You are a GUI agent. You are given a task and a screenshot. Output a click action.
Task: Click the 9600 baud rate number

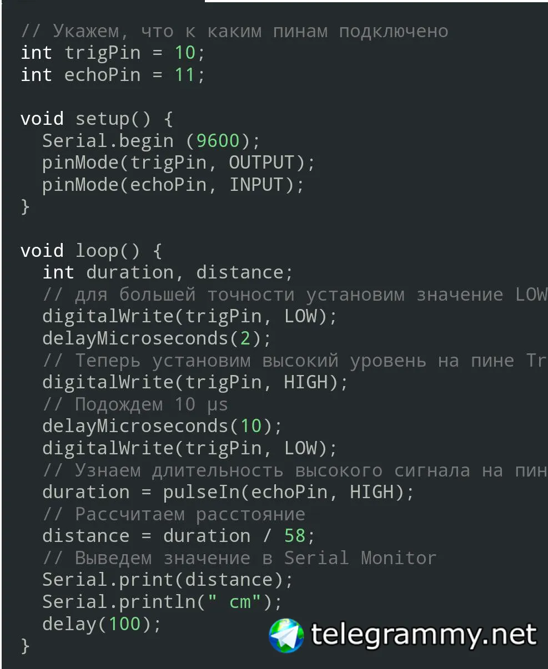point(218,140)
